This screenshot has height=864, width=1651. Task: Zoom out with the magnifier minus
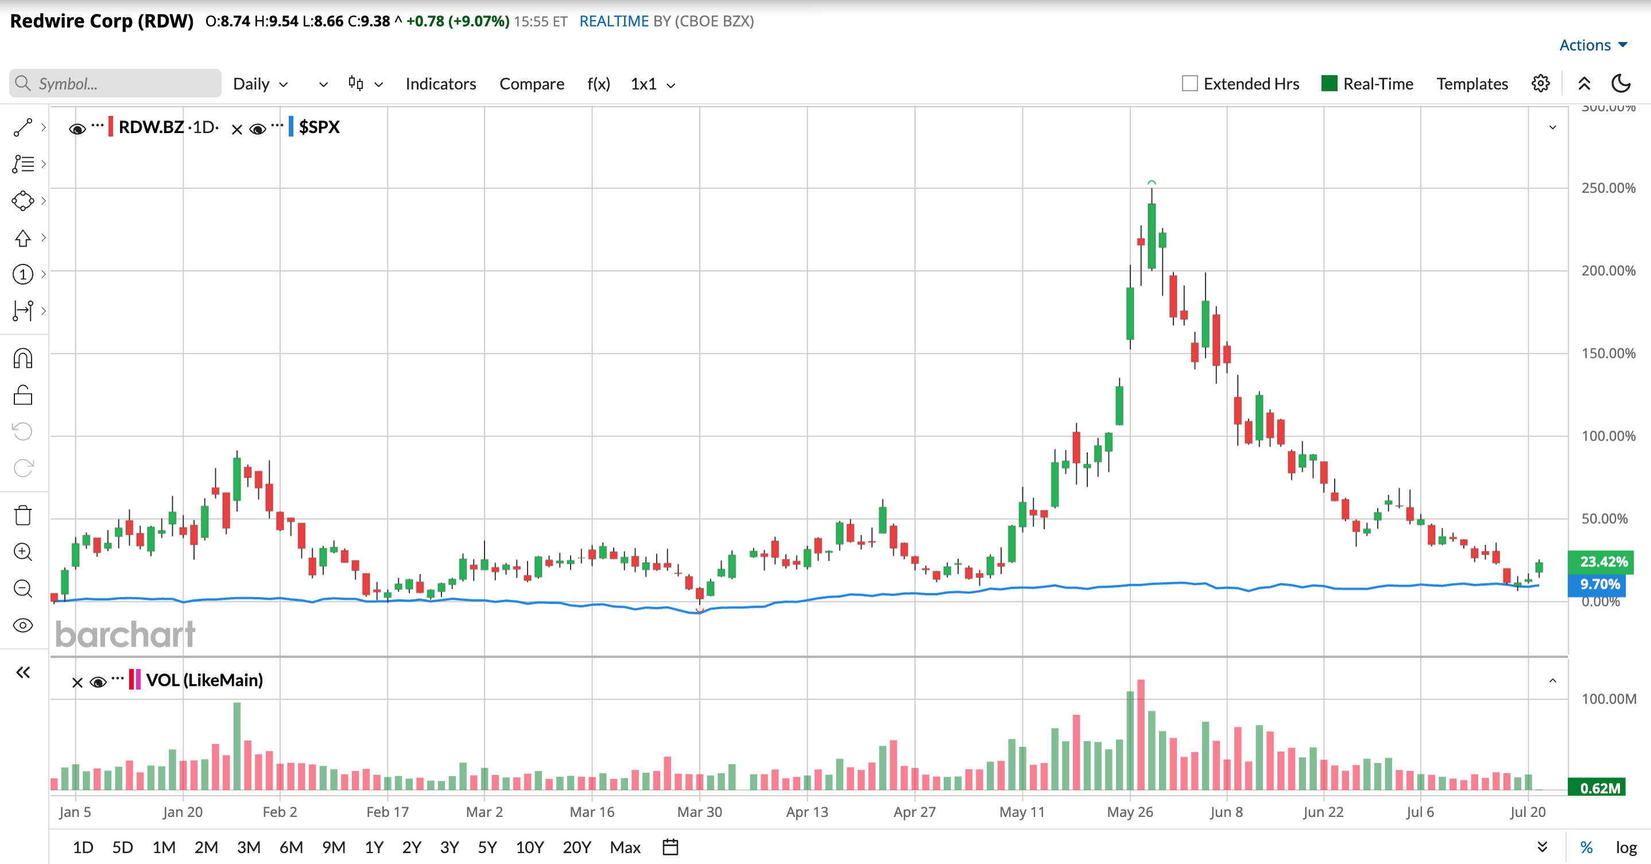click(22, 588)
